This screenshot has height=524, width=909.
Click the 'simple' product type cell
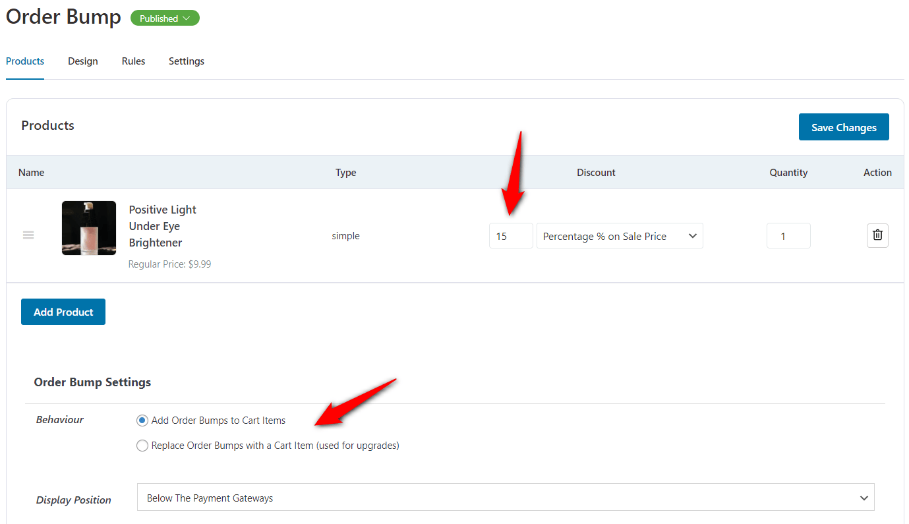[345, 236]
